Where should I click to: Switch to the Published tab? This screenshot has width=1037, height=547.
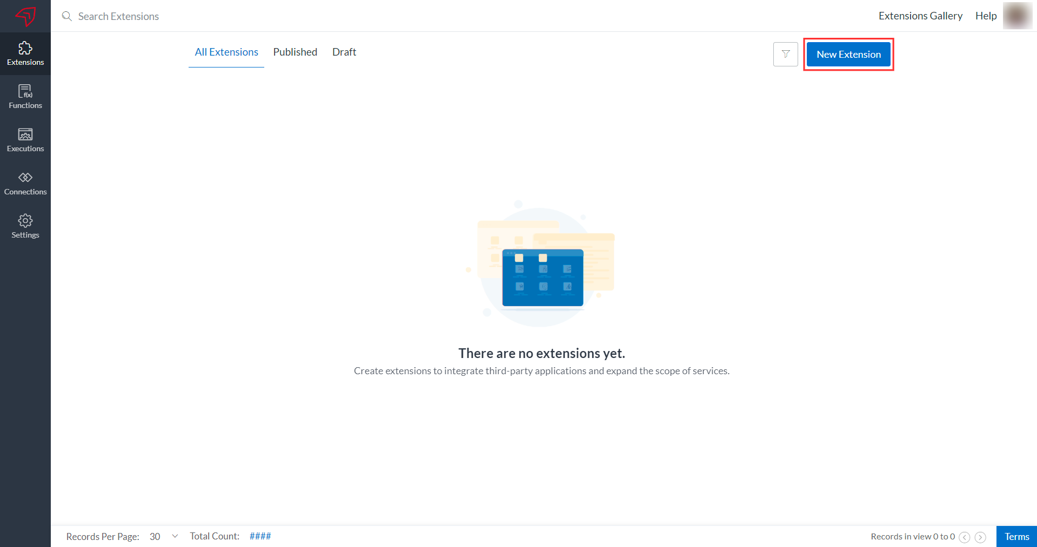click(295, 52)
